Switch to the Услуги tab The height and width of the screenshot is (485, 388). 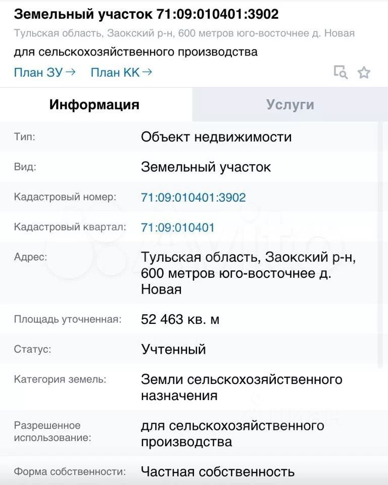(290, 105)
